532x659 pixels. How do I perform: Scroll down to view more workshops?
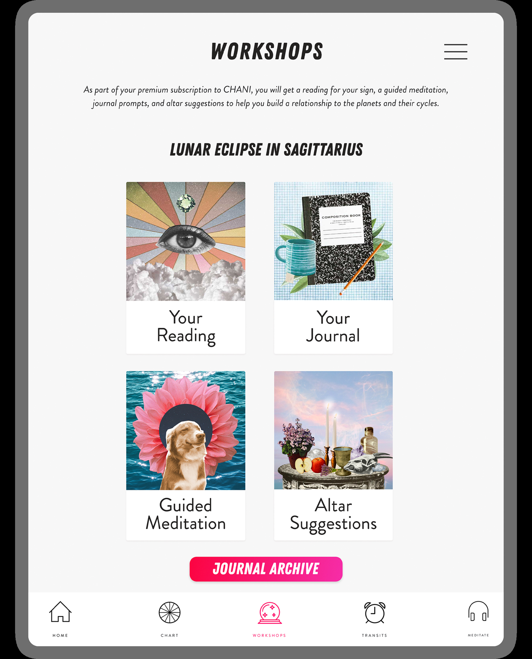pos(266,380)
